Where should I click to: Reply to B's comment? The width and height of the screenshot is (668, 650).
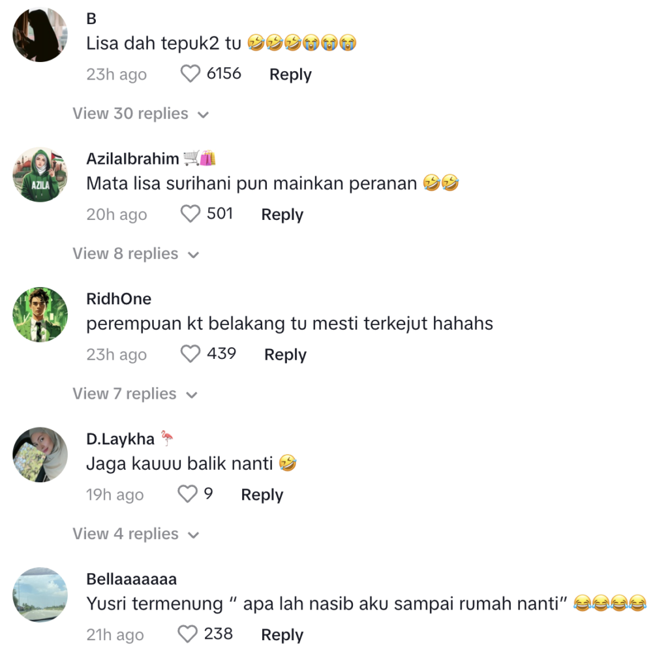coord(290,74)
